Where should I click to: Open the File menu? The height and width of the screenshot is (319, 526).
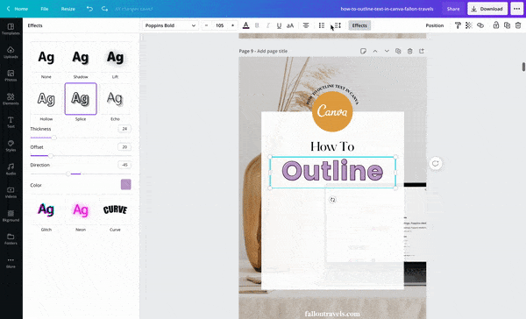(45, 9)
